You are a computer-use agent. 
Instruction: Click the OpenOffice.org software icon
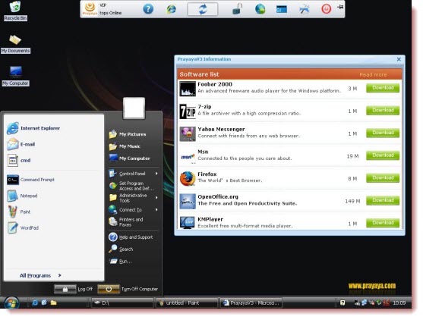pos(188,201)
